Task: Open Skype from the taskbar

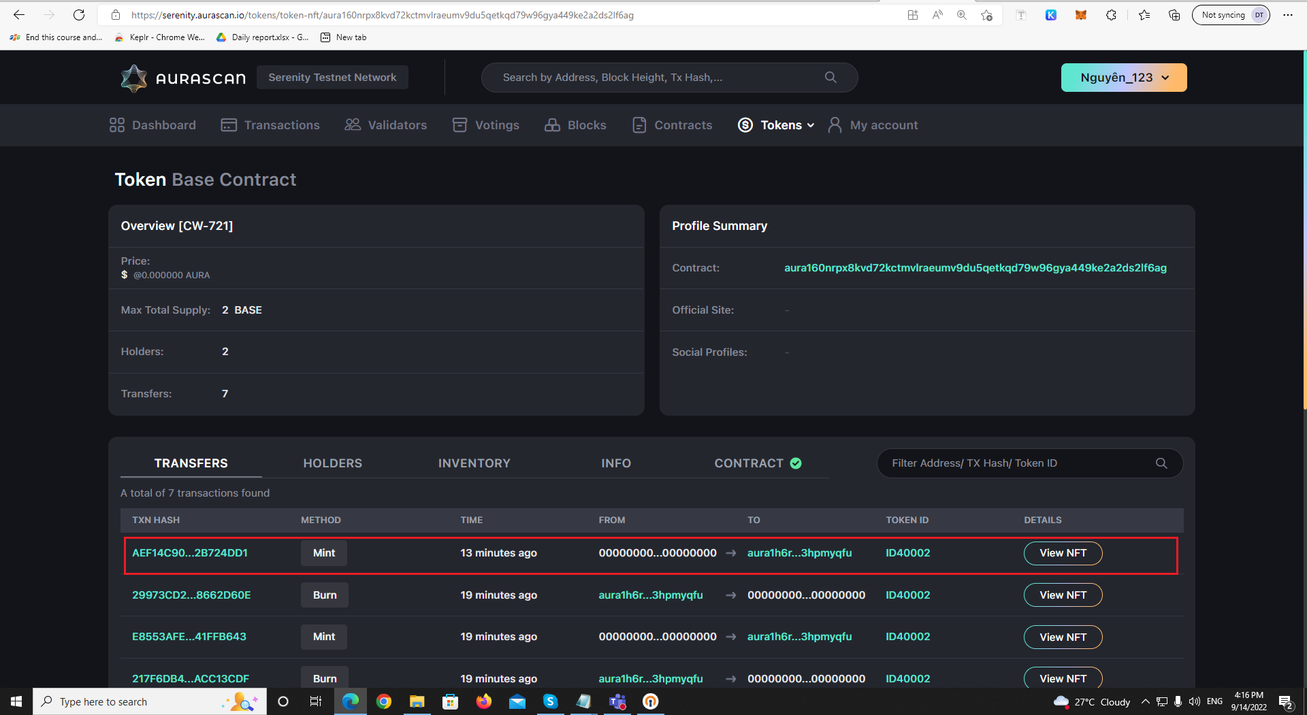Action: [x=551, y=701]
